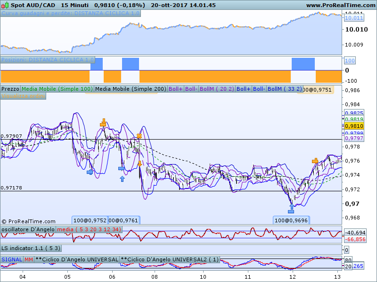Click the red -66,856 oscillator value tag

(x=355, y=239)
